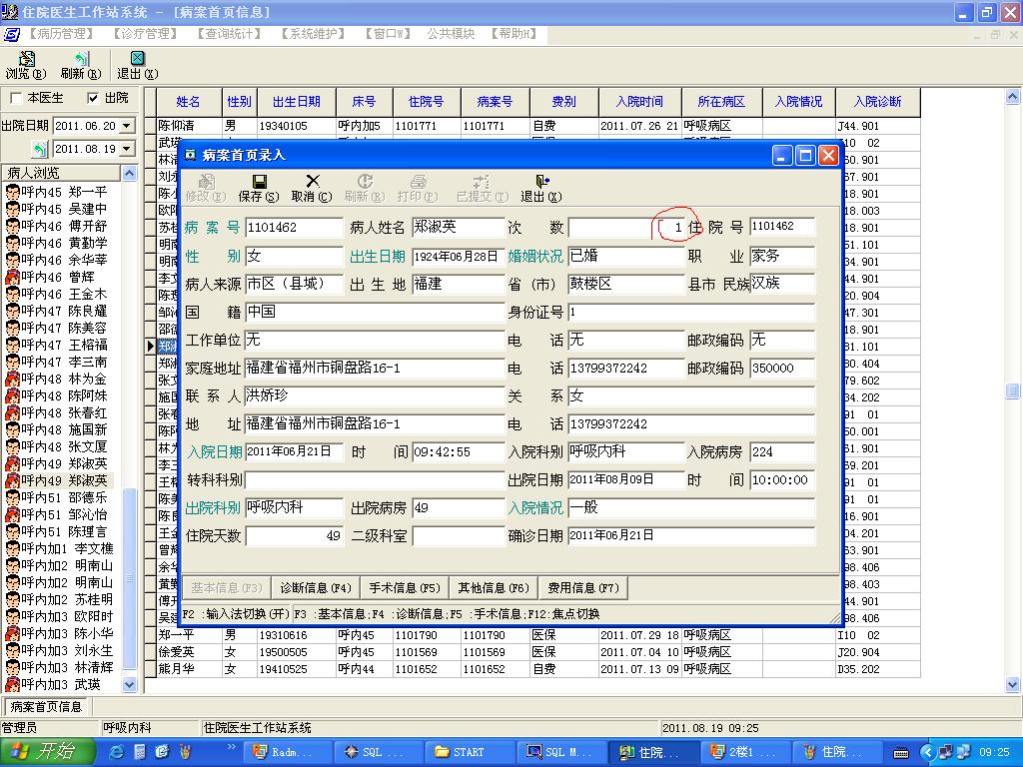Click 取消(C) cancel icon in dialog

pyautogui.click(x=312, y=188)
